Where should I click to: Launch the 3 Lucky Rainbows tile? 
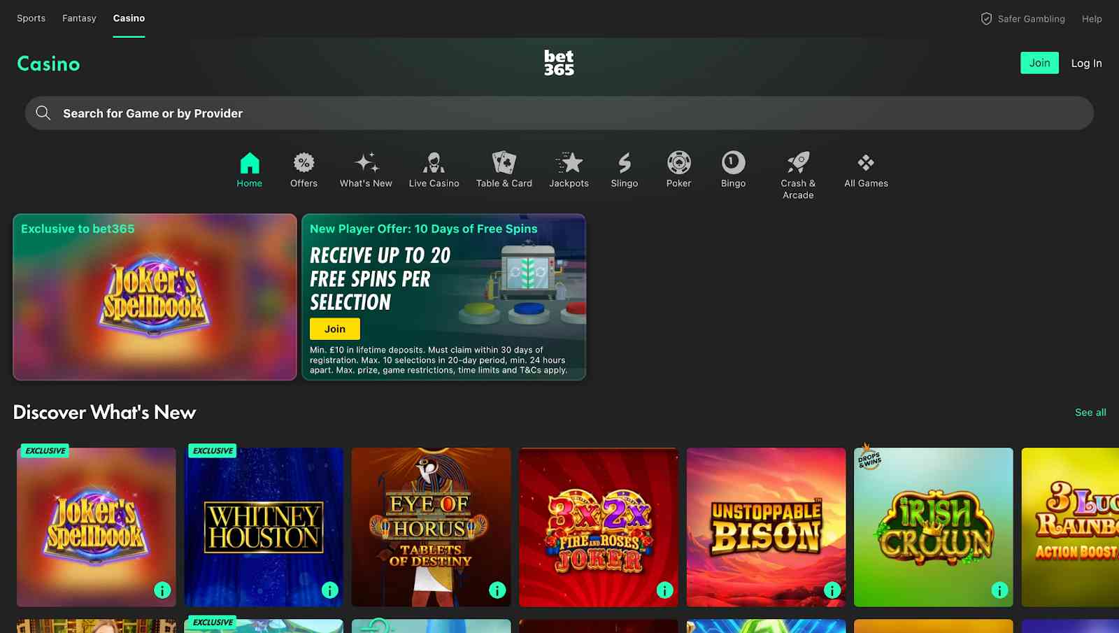(x=1070, y=527)
